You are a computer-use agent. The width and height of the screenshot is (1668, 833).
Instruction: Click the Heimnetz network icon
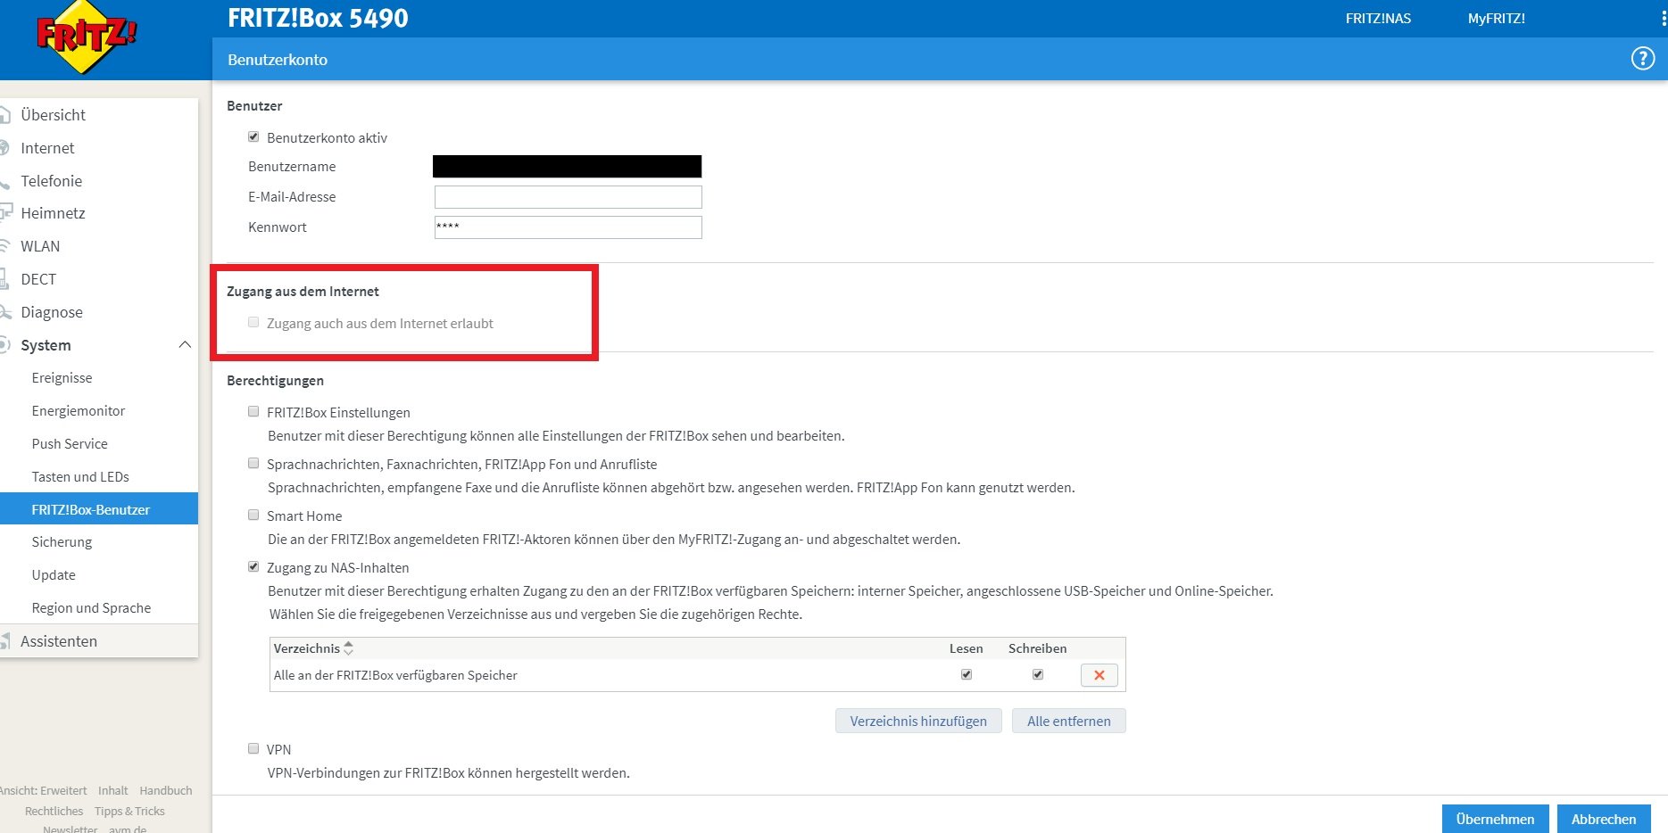(x=5, y=213)
